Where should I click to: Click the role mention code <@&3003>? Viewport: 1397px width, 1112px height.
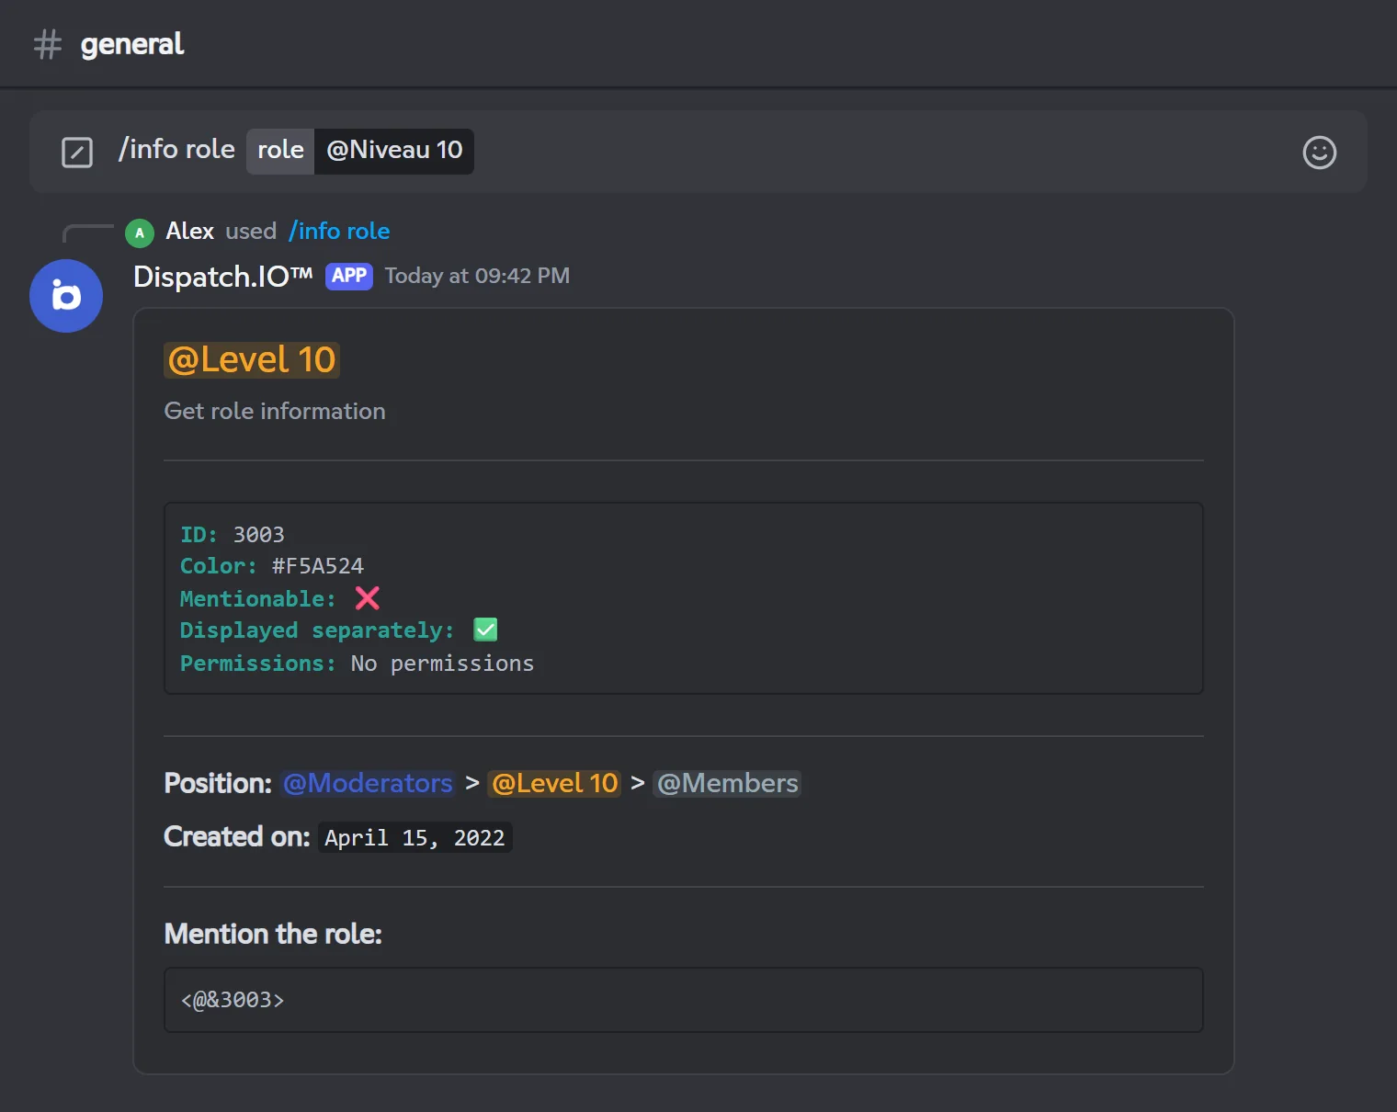[x=233, y=1000]
